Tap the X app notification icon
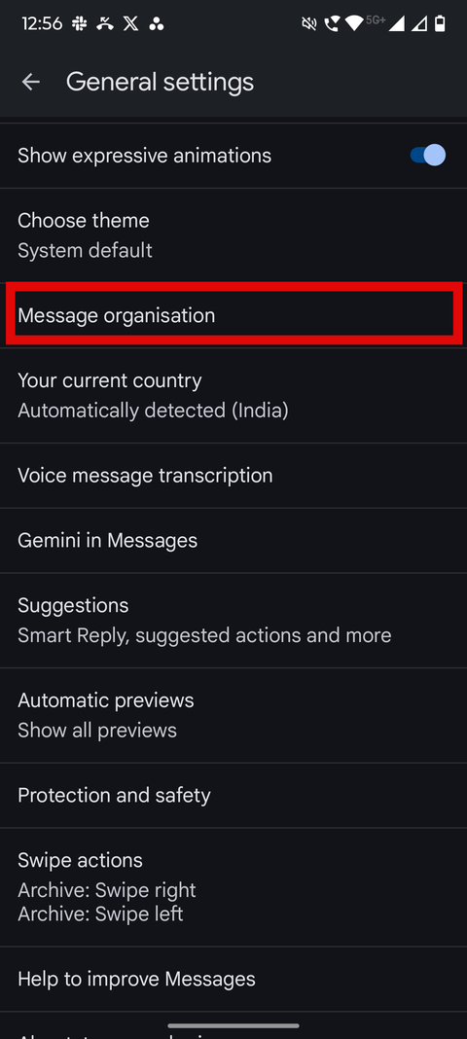This screenshot has height=1039, width=467. 130,24
